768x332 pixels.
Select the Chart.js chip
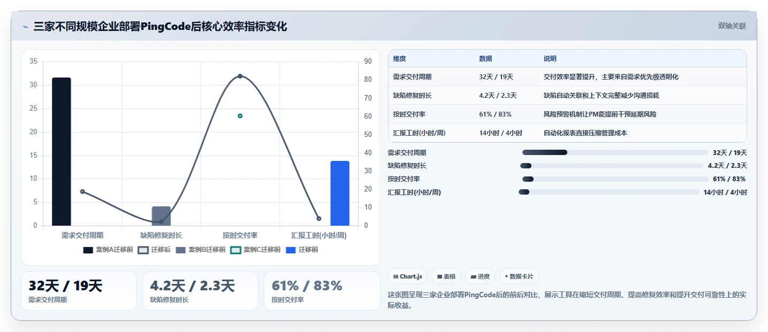(x=408, y=276)
